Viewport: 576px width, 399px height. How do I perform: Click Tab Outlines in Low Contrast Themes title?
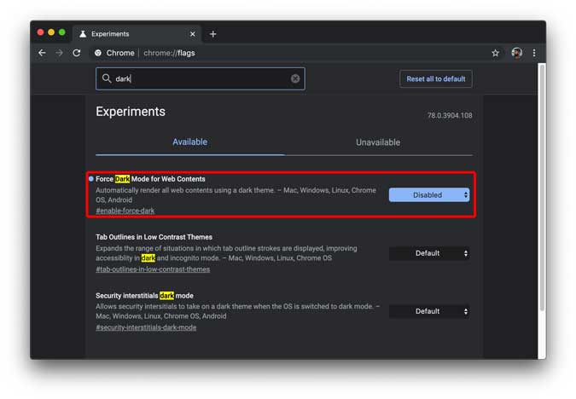click(x=154, y=237)
